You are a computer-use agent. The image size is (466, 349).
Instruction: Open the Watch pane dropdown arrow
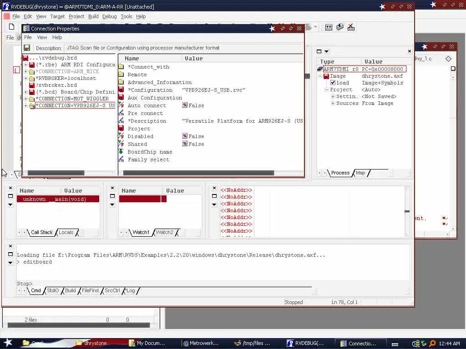pos(112,204)
